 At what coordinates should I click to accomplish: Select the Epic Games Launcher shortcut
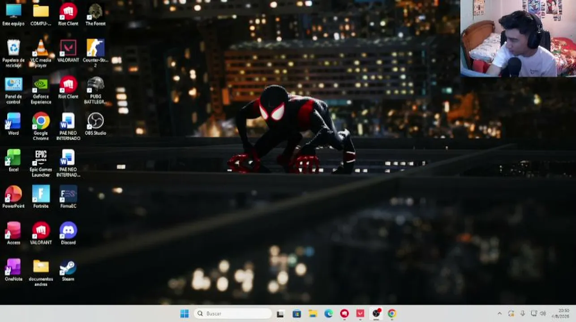(41, 163)
